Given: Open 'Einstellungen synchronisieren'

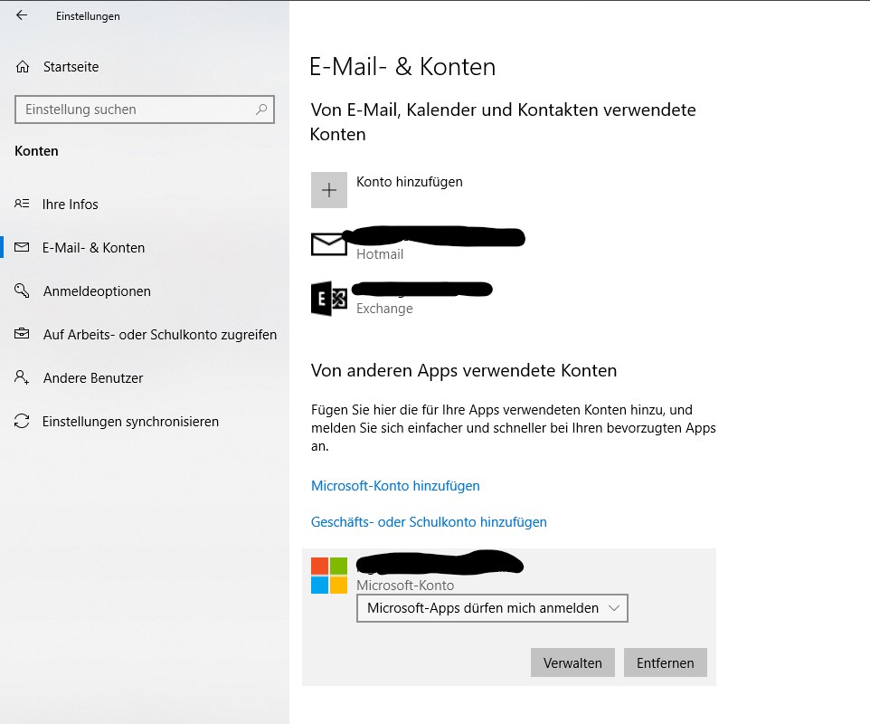Looking at the screenshot, I should point(130,422).
